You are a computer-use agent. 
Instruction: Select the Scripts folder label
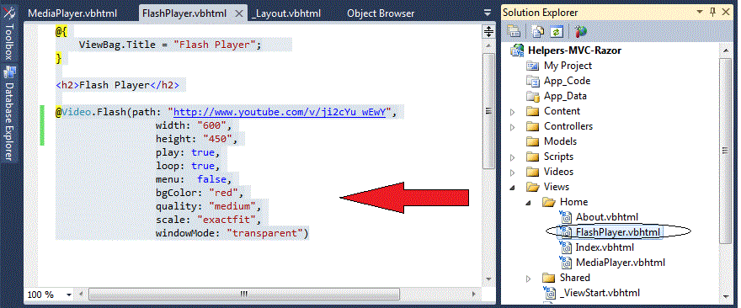pyautogui.click(x=558, y=157)
